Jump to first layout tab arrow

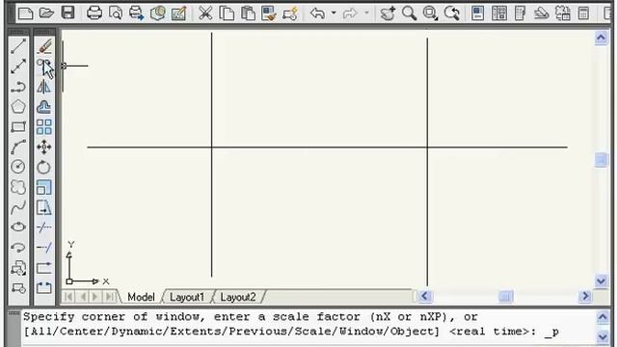(68, 296)
